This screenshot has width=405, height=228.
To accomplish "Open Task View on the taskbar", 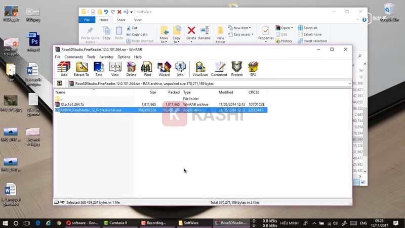I will pyautogui.click(x=27, y=223).
